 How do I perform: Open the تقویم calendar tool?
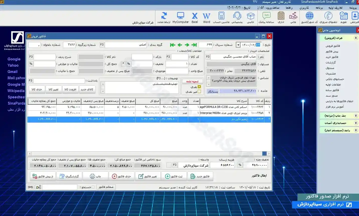click(x=343, y=18)
